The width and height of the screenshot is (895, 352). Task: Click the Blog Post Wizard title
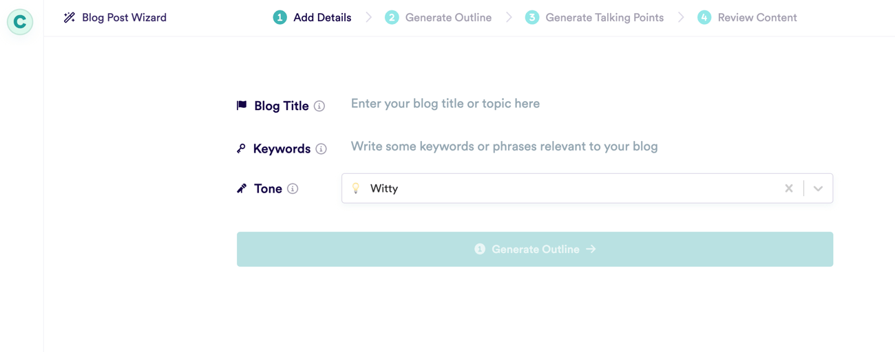point(124,18)
